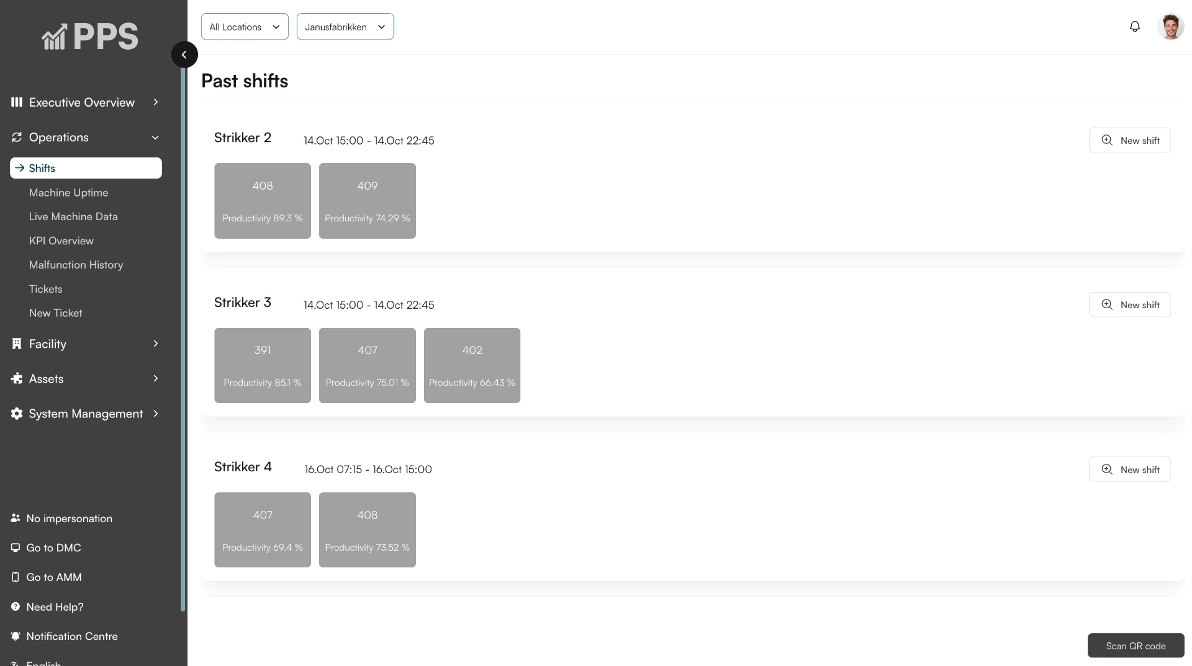
Task: Click New shift for Strikker 3
Action: [x=1129, y=304]
